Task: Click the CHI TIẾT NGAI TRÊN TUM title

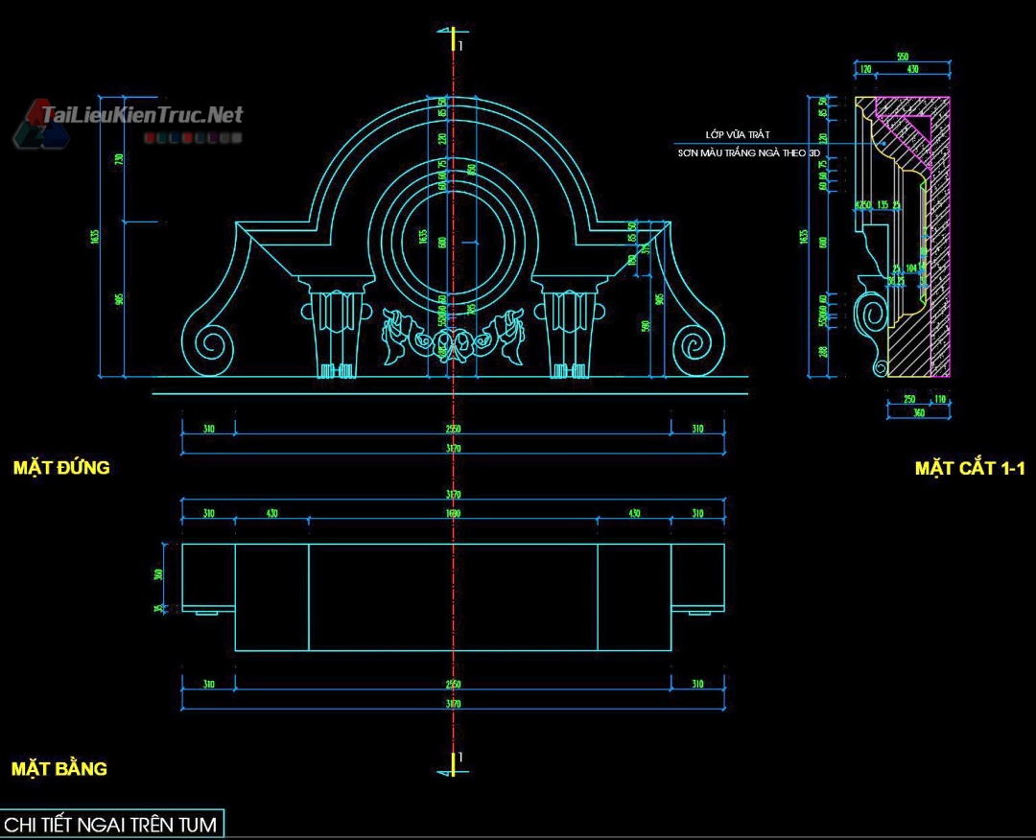Action: [110, 825]
